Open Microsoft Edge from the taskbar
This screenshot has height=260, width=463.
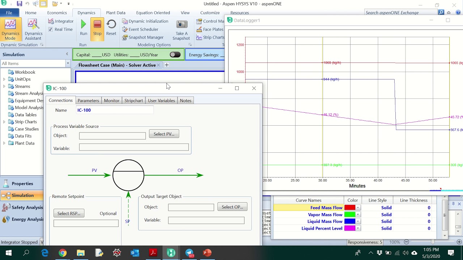tap(45, 253)
